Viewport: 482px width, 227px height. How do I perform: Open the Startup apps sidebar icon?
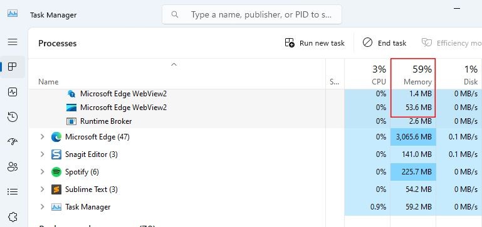tap(13, 142)
